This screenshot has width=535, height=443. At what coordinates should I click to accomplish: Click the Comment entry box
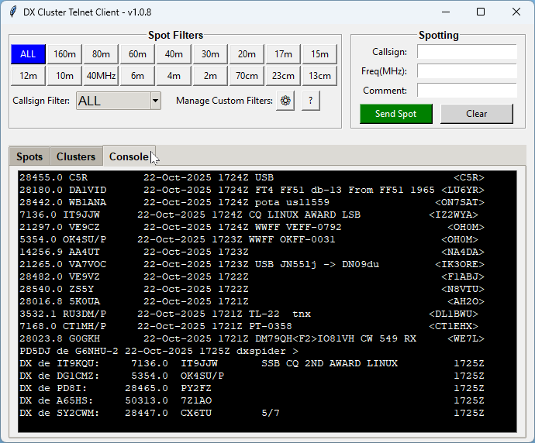467,91
